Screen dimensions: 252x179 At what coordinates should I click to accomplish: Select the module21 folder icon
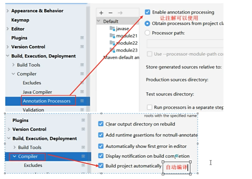[x=112, y=36]
